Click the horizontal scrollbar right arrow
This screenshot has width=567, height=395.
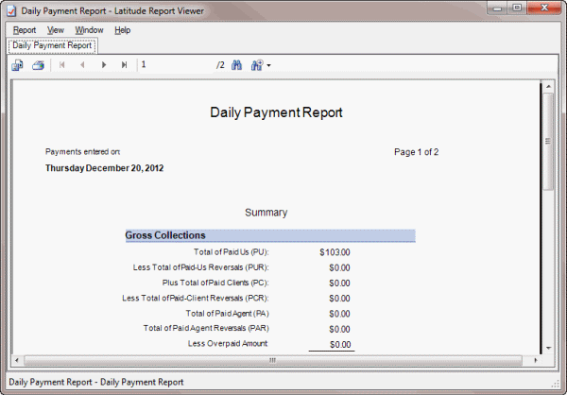click(533, 360)
